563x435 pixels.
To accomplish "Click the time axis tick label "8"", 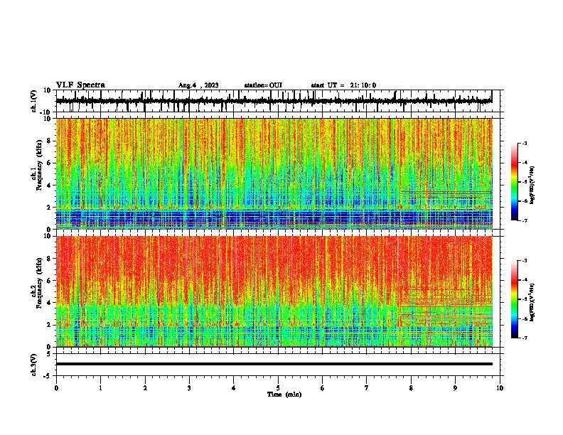I will tap(411, 388).
